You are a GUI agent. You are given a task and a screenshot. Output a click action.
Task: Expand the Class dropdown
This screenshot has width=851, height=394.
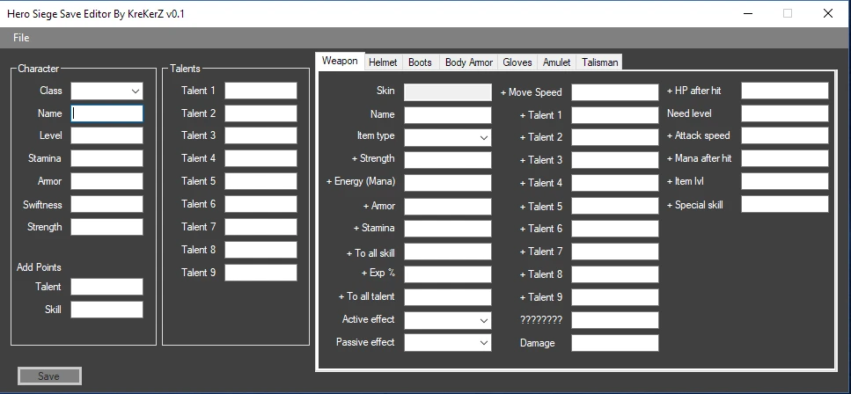coord(106,91)
